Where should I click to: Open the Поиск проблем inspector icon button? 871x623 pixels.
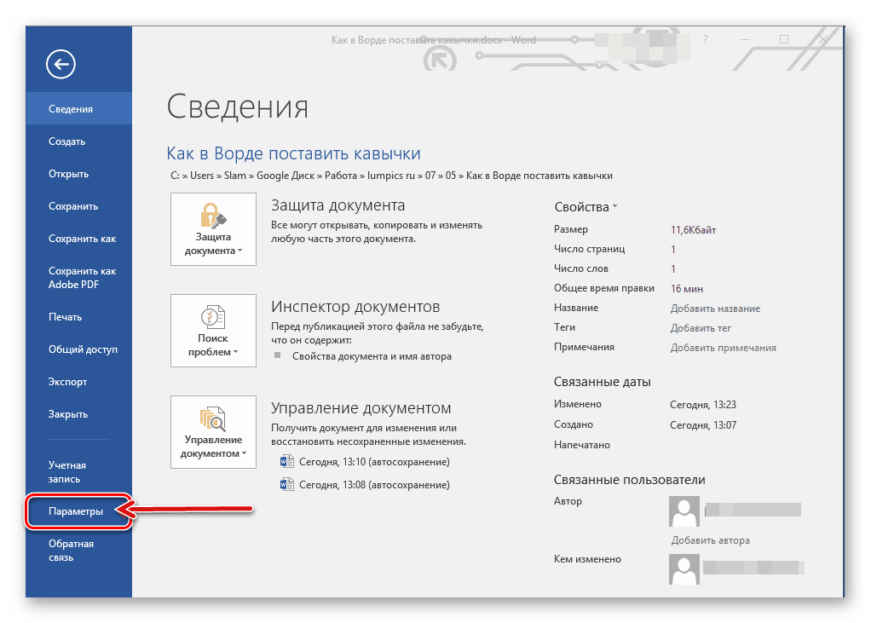213,331
